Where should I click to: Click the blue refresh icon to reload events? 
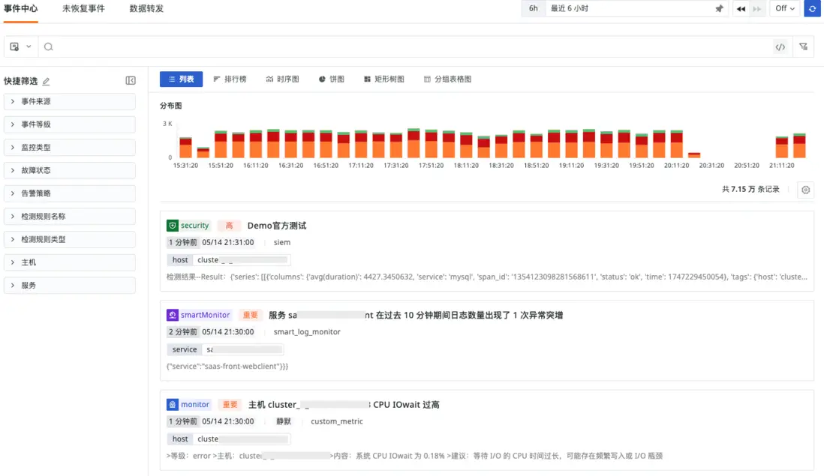pos(811,8)
